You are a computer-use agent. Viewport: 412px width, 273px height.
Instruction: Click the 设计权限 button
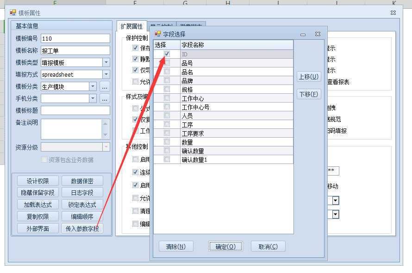point(38,181)
